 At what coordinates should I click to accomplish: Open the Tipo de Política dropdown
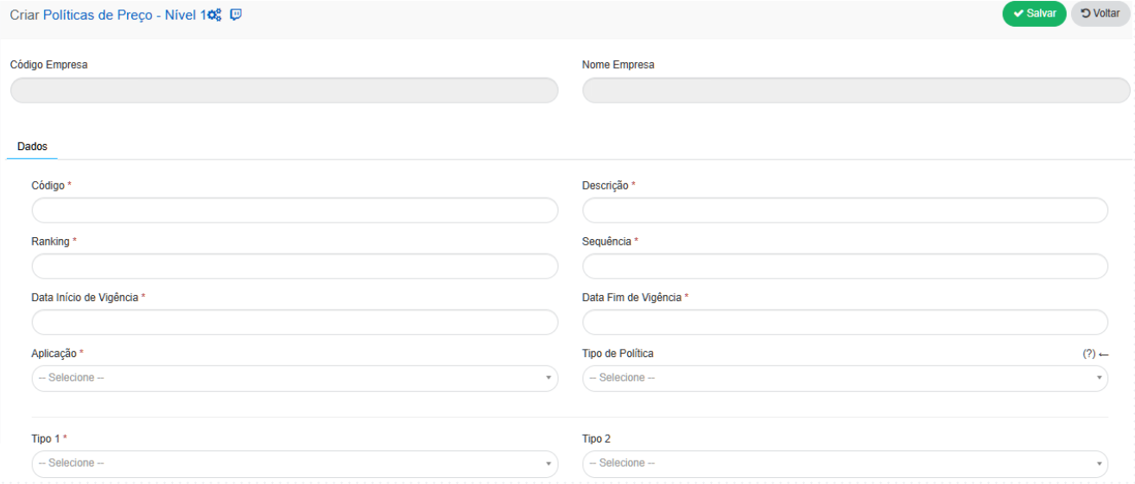coord(845,378)
